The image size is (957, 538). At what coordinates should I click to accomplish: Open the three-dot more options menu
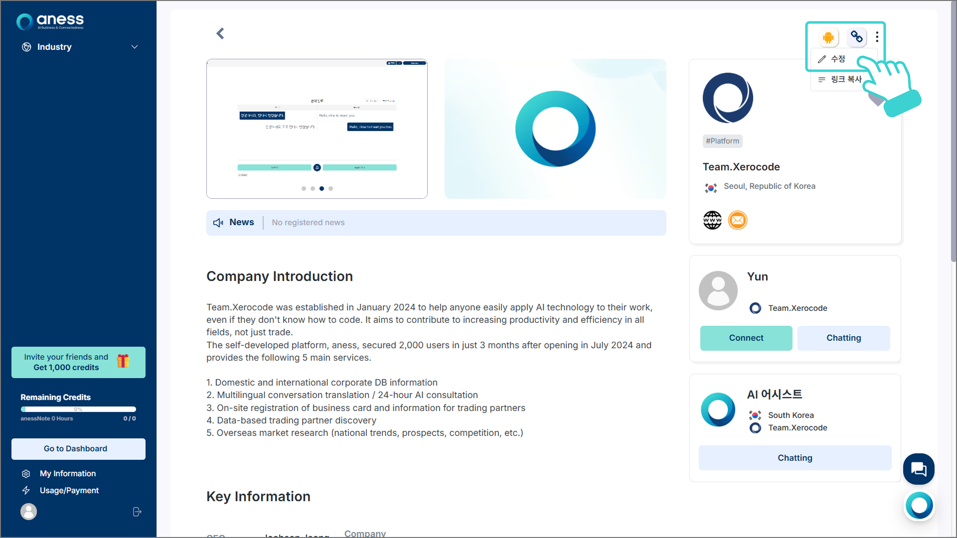click(877, 37)
